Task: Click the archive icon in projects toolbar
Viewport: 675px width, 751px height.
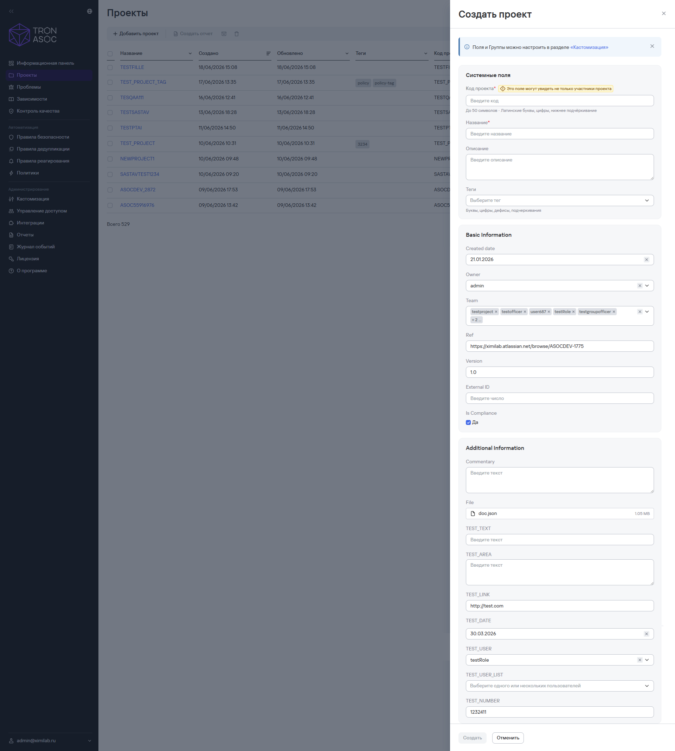Action: click(224, 34)
